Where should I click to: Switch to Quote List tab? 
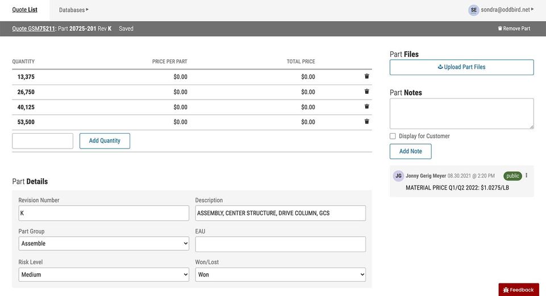(x=24, y=10)
